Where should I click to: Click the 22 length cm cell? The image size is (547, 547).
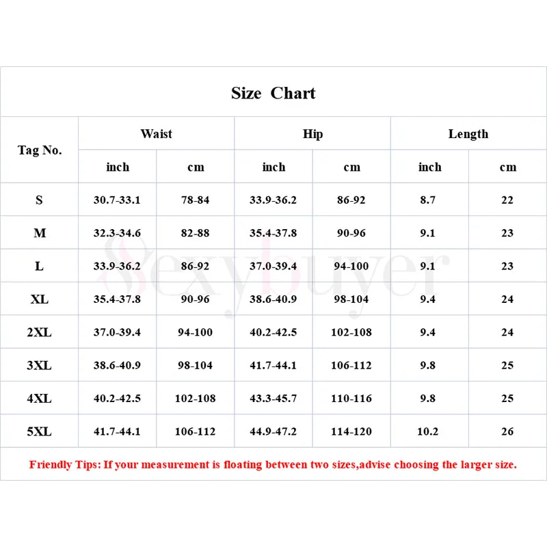[507, 200]
